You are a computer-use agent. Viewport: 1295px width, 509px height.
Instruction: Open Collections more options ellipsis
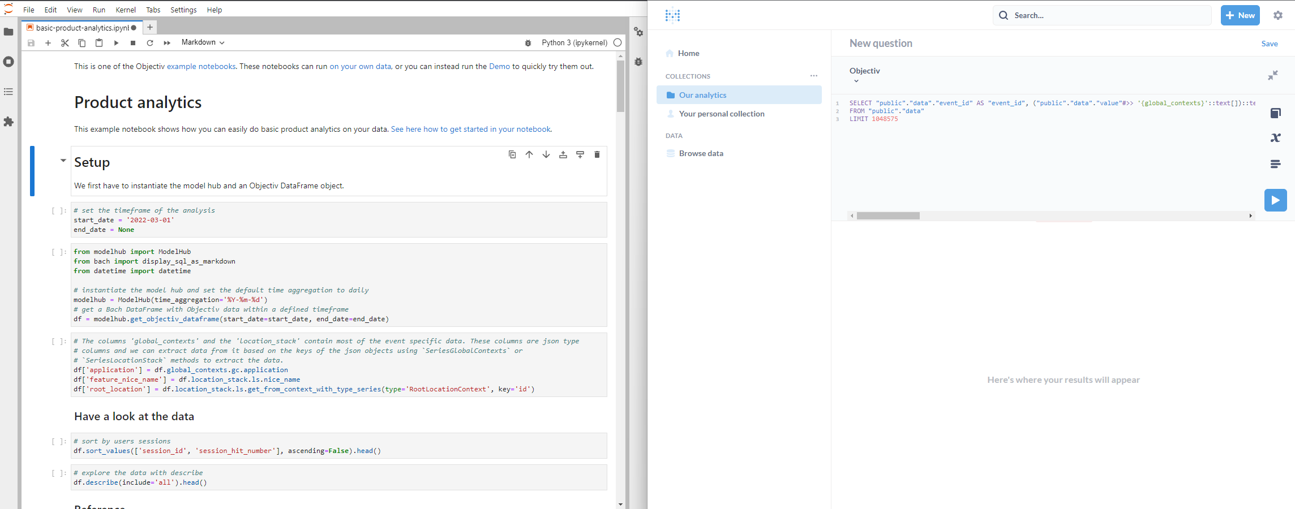pos(814,76)
